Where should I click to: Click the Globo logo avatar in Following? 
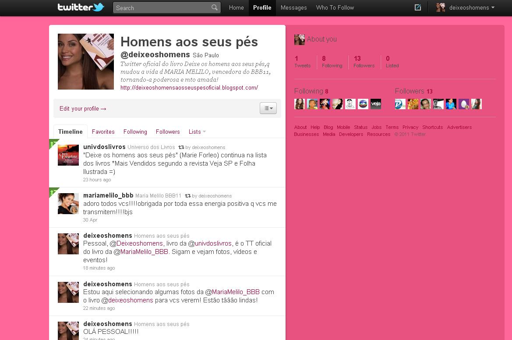click(x=363, y=104)
